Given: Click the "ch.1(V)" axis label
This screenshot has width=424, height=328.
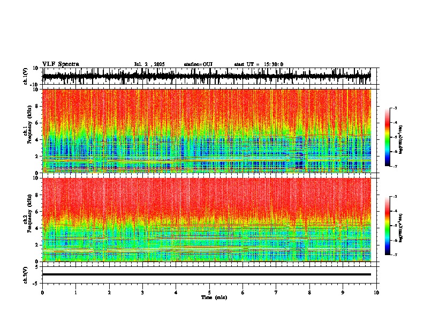Looking at the screenshot, I should point(26,76).
